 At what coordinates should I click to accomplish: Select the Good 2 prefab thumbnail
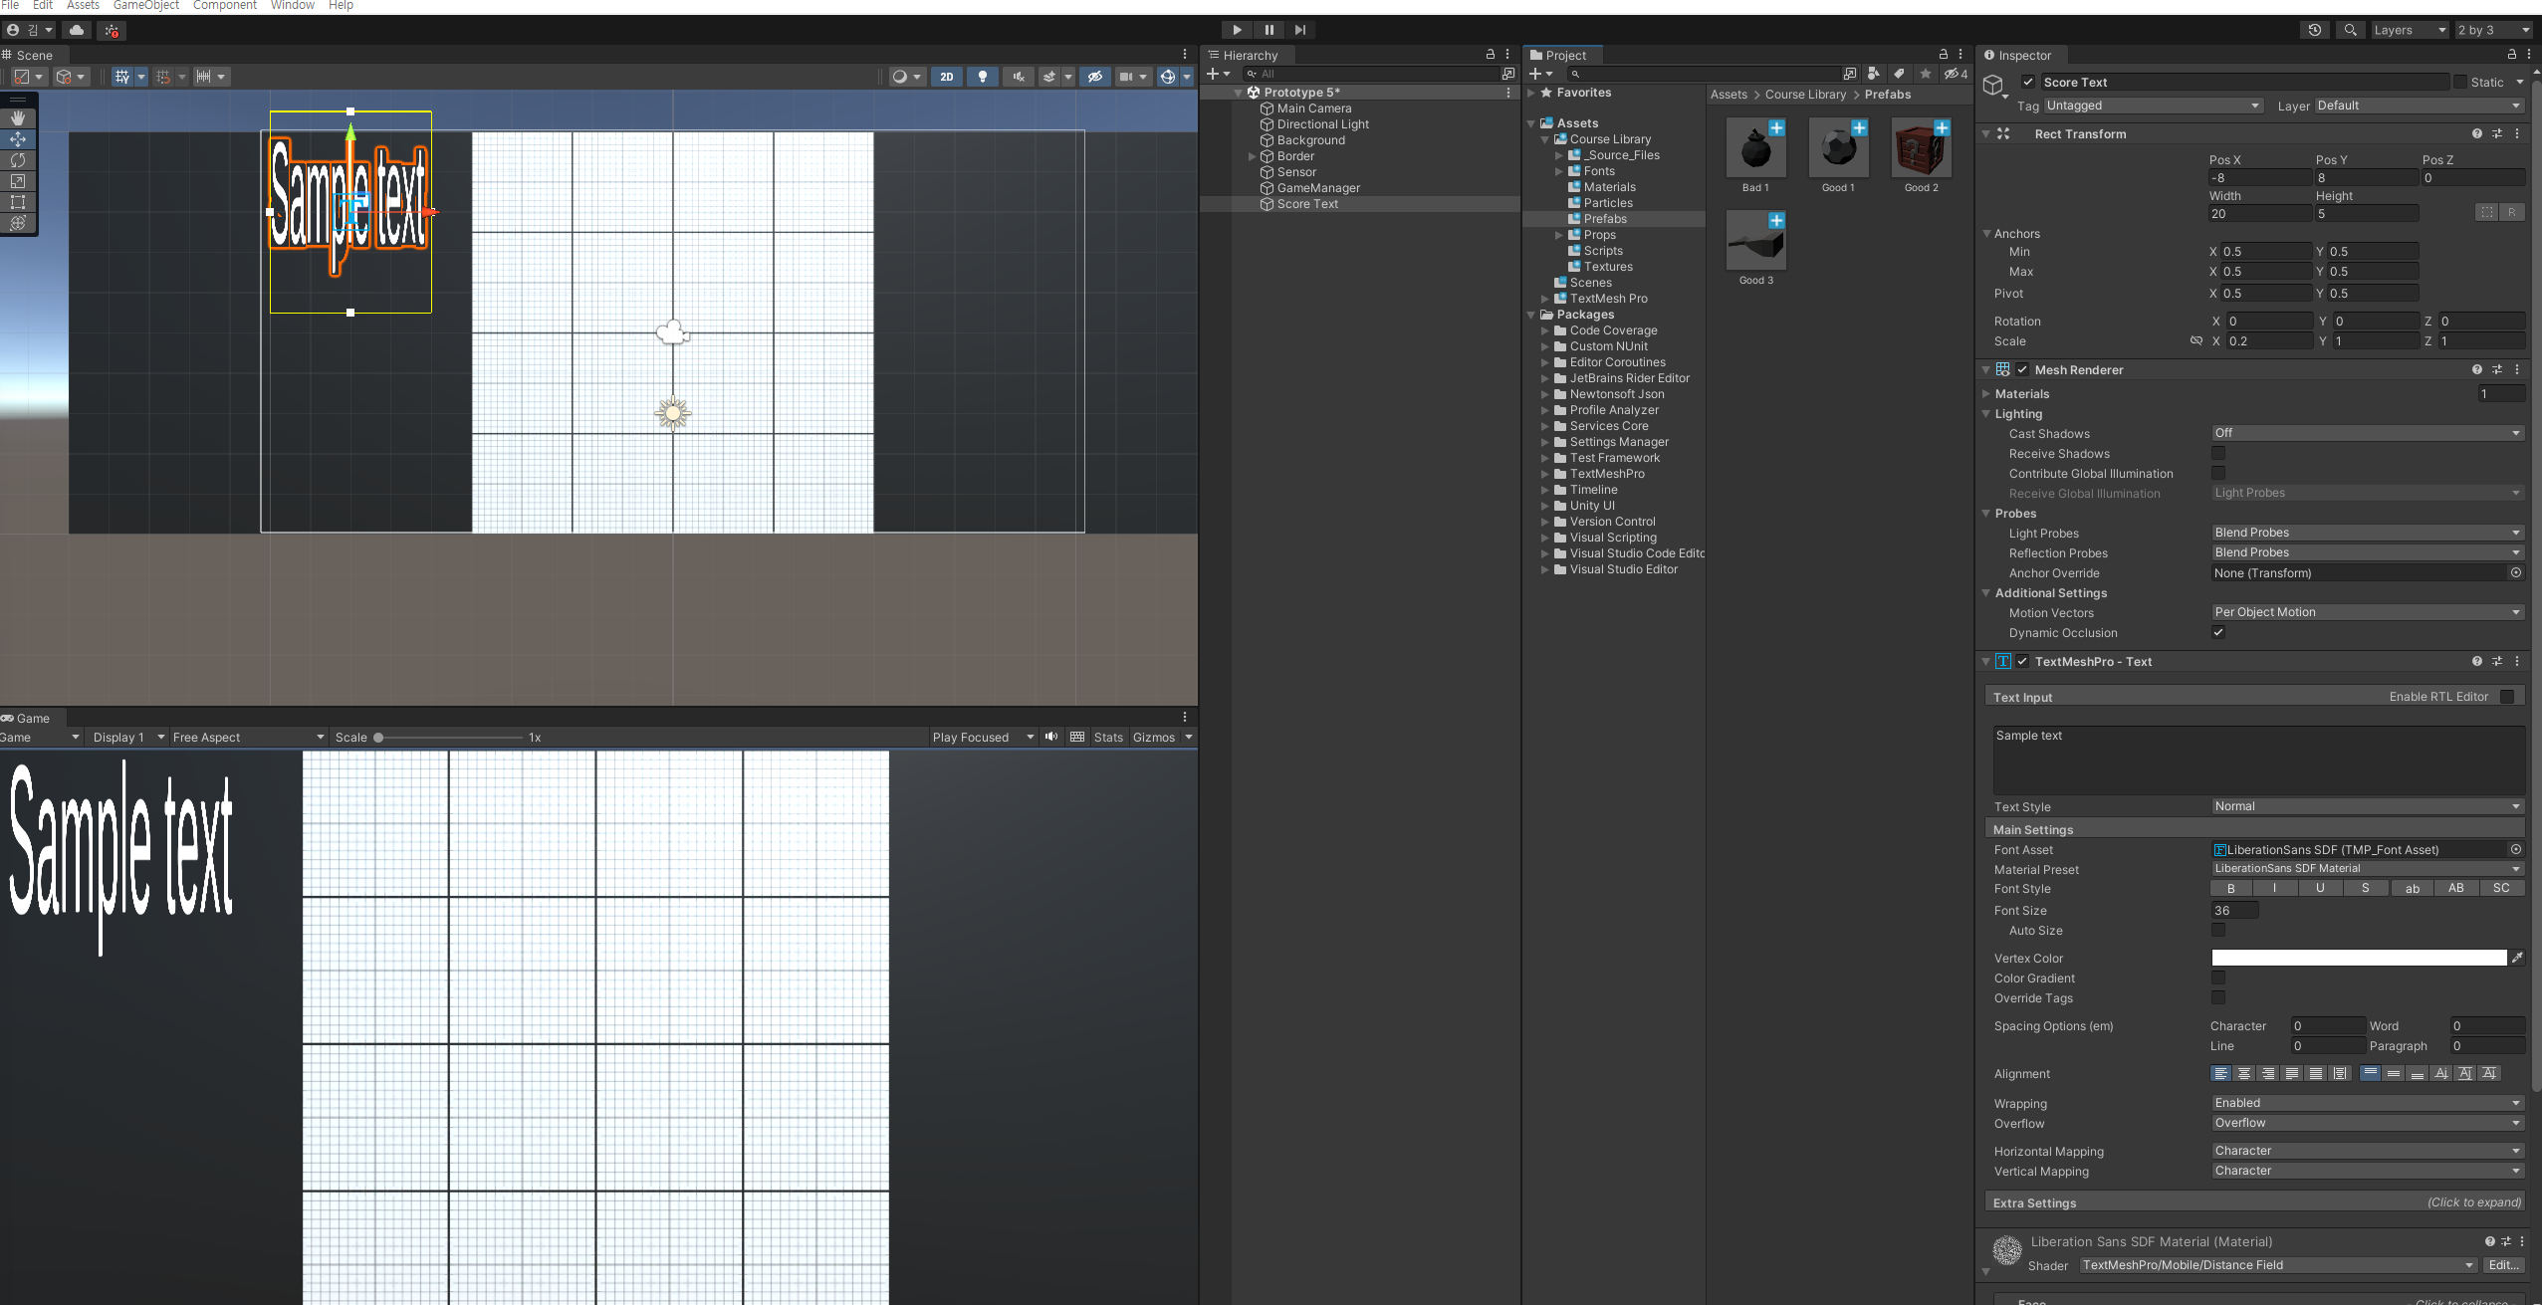coord(1921,148)
